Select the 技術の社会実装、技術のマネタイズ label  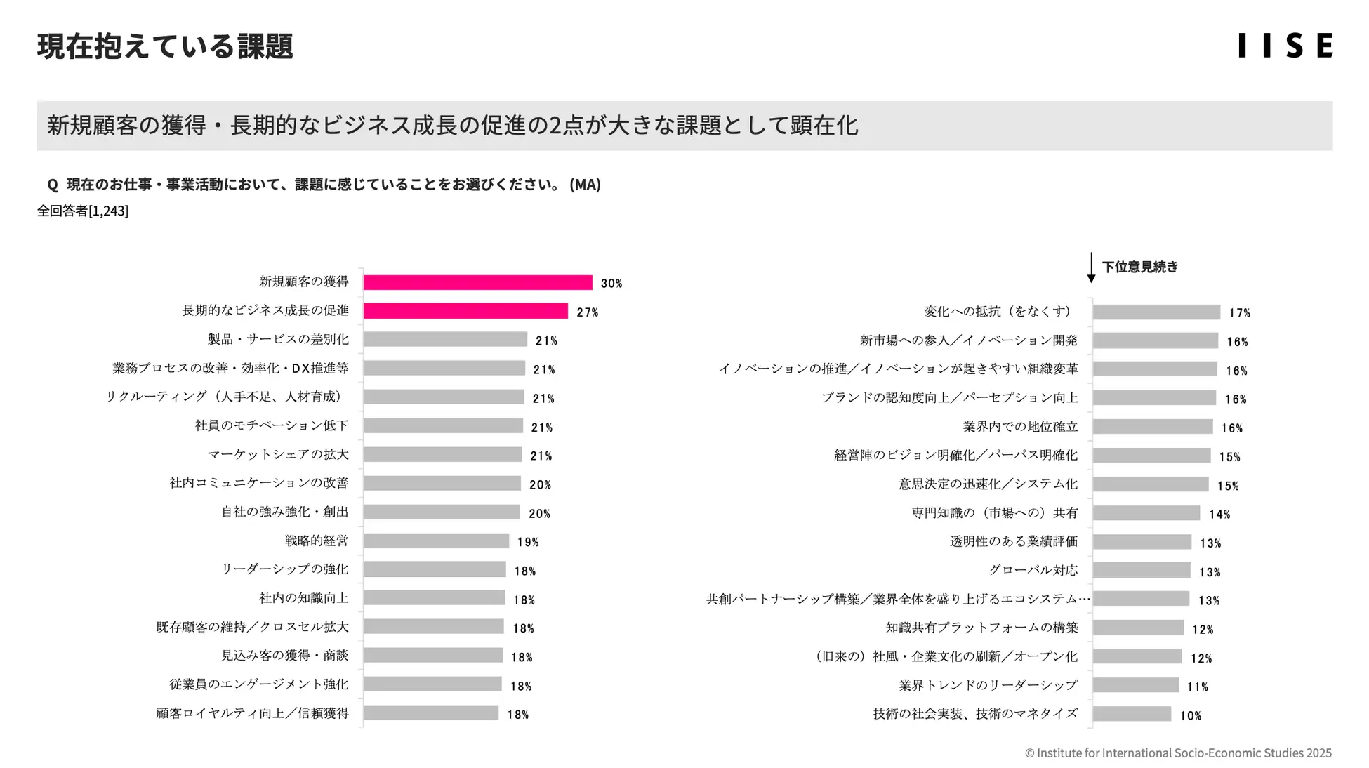click(x=975, y=714)
